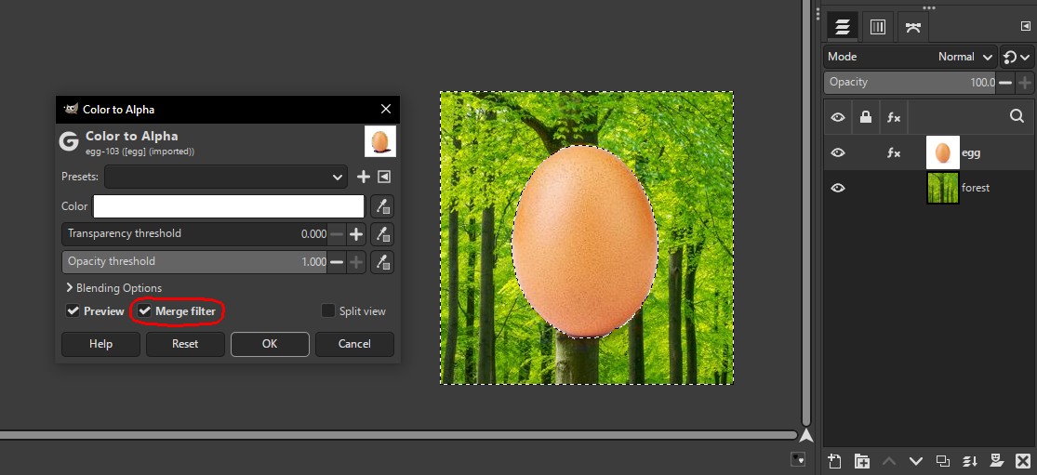
Task: Uncheck the Merge filter checkbox
Action: click(145, 311)
